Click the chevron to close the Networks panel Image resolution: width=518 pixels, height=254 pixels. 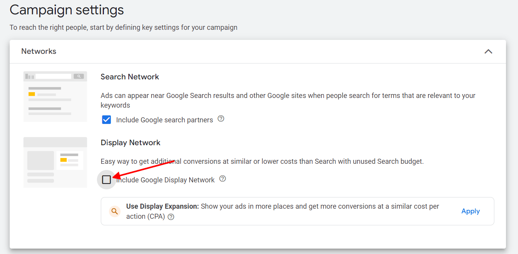(x=488, y=51)
